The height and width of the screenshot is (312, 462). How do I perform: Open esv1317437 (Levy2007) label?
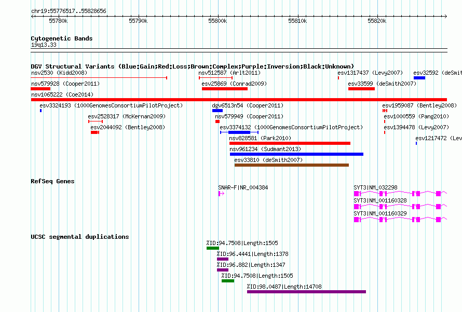click(x=370, y=73)
